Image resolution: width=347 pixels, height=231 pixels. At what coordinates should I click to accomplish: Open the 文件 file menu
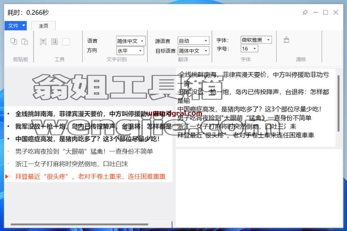[16, 26]
